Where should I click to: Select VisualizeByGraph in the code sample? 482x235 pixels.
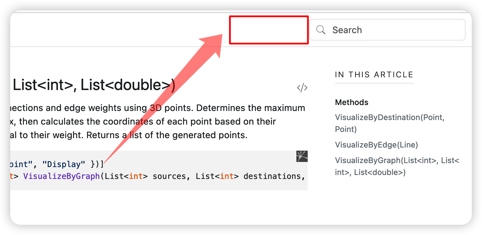point(61,176)
